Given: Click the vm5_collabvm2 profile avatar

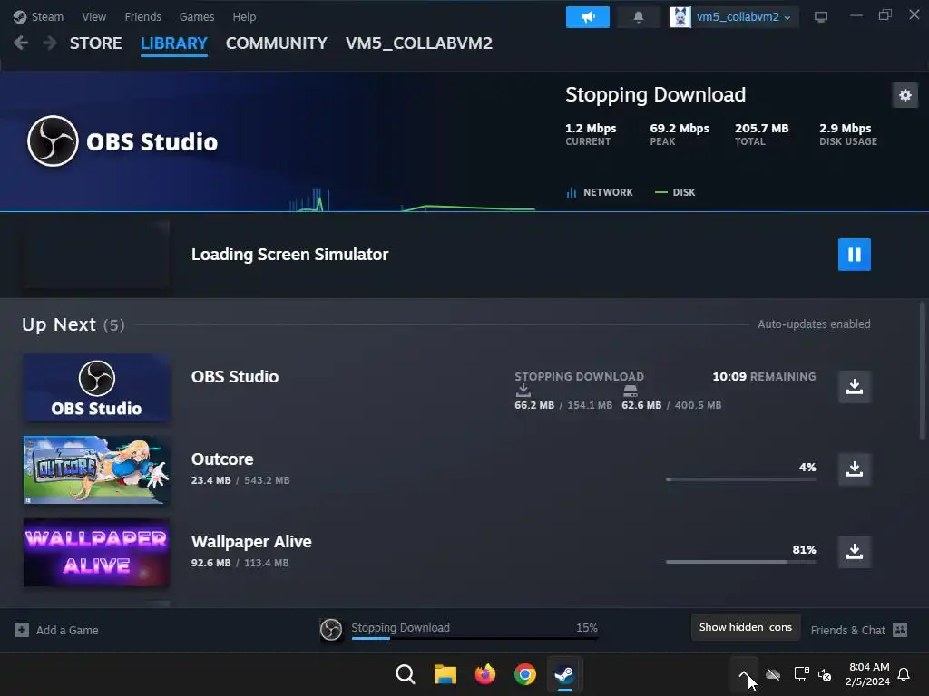Looking at the screenshot, I should pos(680,17).
